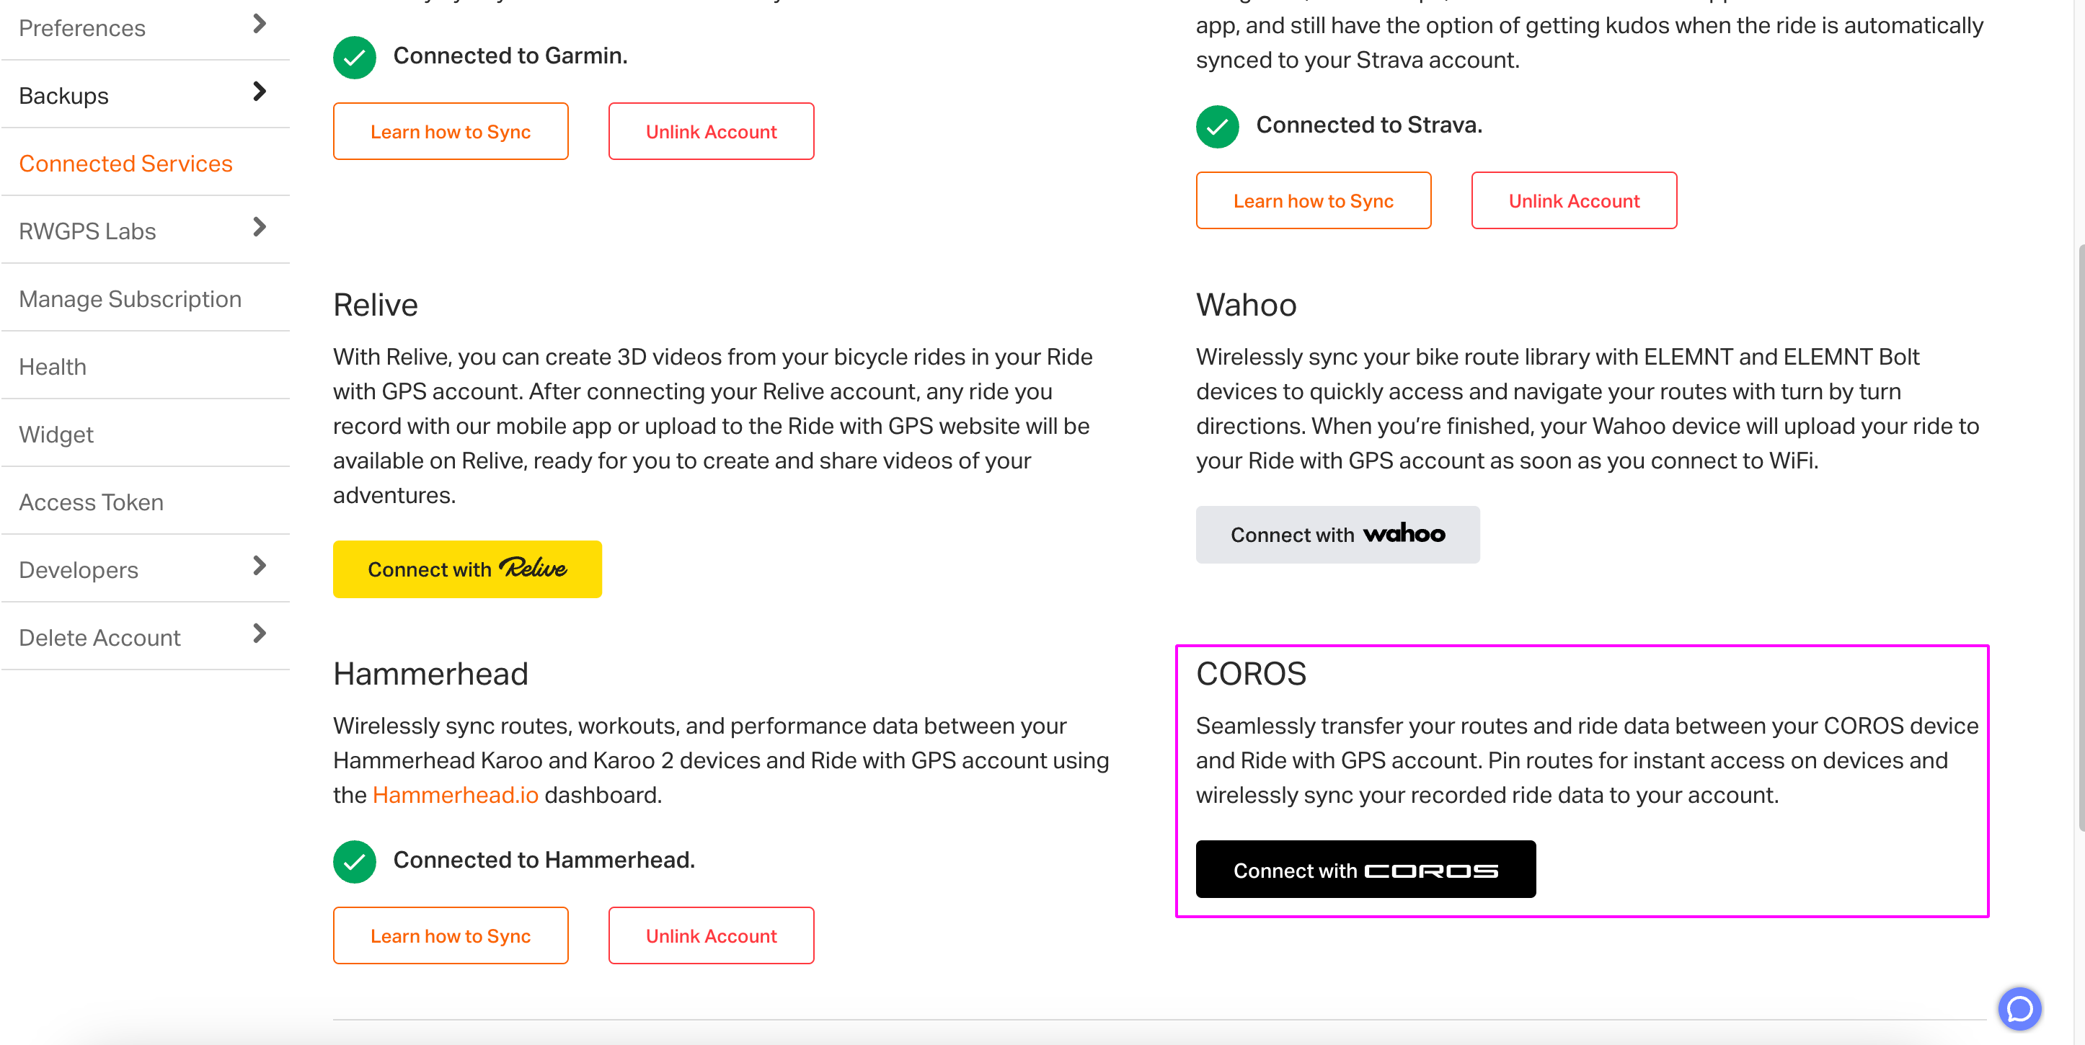Click the Relive logo on connect button

(533, 568)
